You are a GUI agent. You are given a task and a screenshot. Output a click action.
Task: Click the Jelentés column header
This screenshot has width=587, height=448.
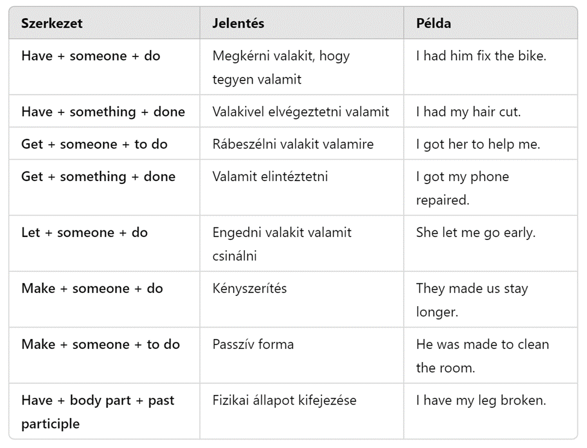coord(238,23)
